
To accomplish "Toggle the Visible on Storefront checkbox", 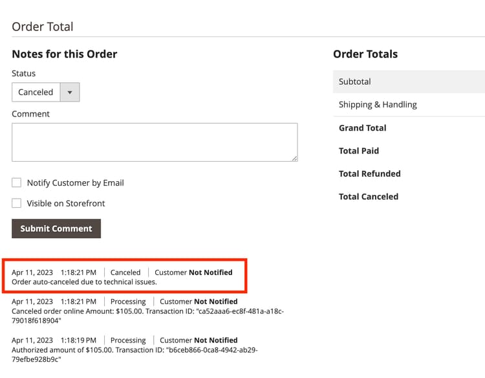I will (x=17, y=203).
